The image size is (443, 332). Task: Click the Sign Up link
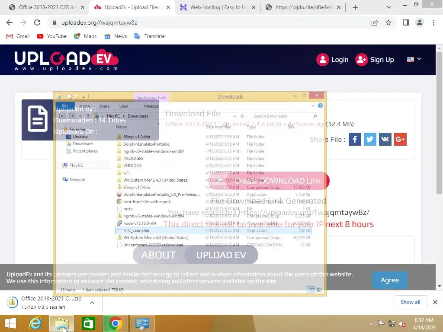(375, 60)
